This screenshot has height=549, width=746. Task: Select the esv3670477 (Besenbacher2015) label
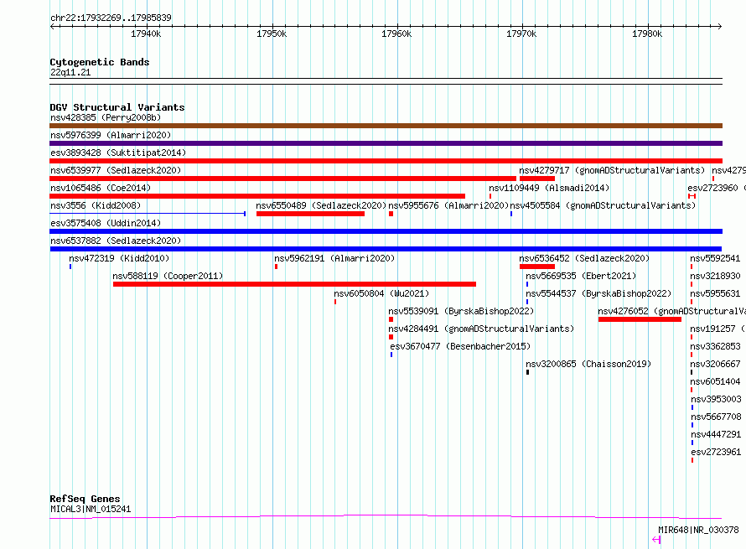click(460, 346)
